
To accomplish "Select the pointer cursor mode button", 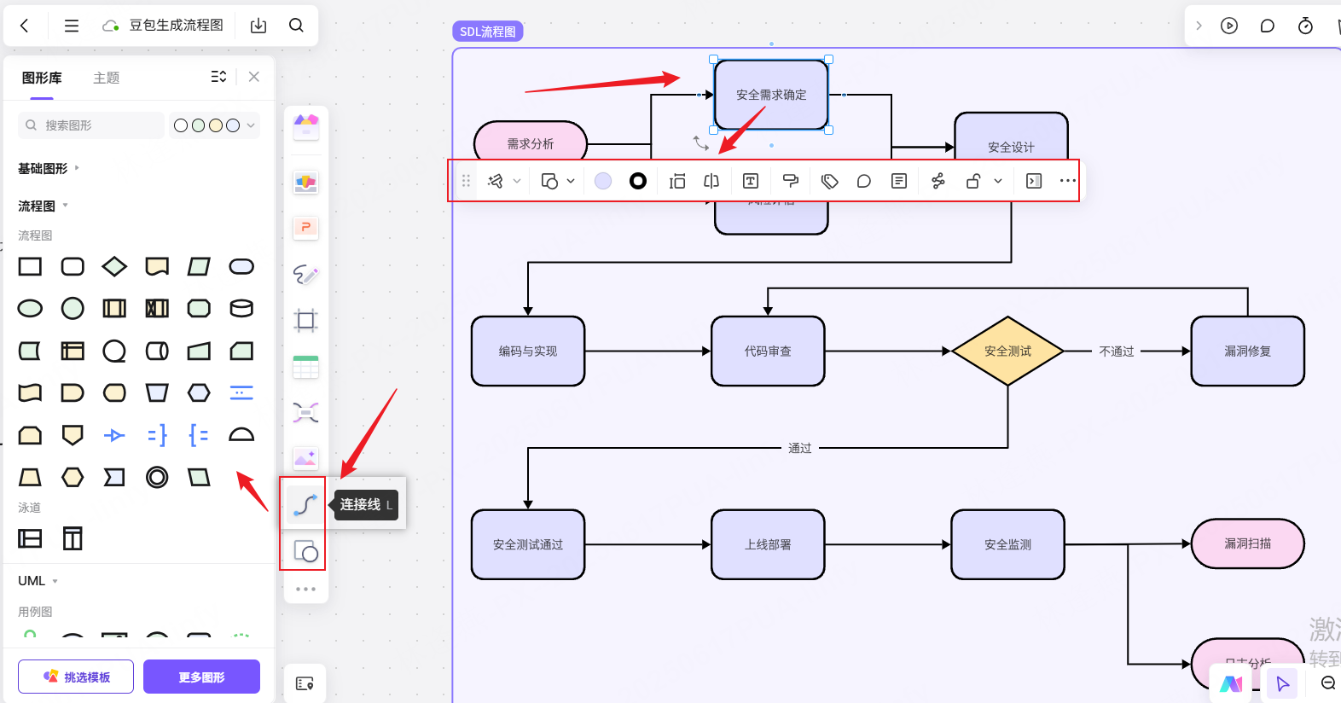I will tap(1282, 683).
